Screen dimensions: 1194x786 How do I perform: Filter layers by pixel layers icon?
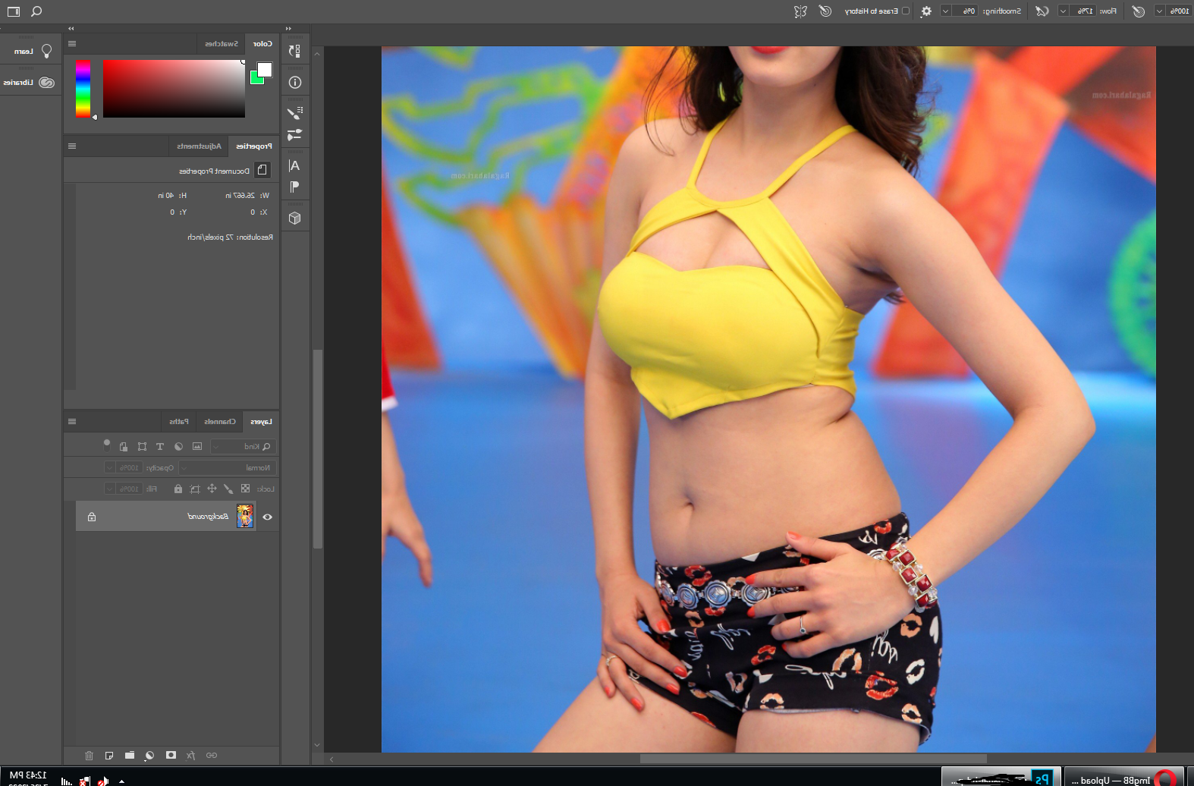click(x=197, y=447)
